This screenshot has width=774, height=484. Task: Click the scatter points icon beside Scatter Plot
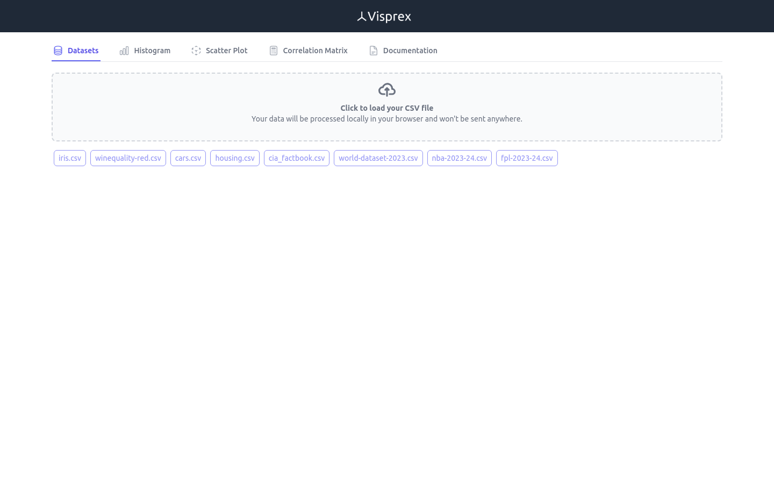click(x=196, y=50)
